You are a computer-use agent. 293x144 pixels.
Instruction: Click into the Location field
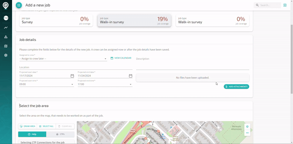tap(76, 67)
